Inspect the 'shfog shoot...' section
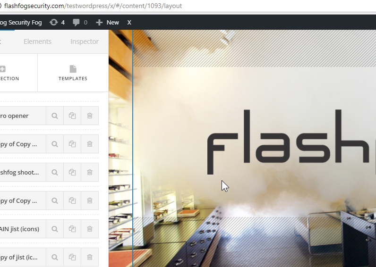This screenshot has height=267, width=376. click(55, 172)
